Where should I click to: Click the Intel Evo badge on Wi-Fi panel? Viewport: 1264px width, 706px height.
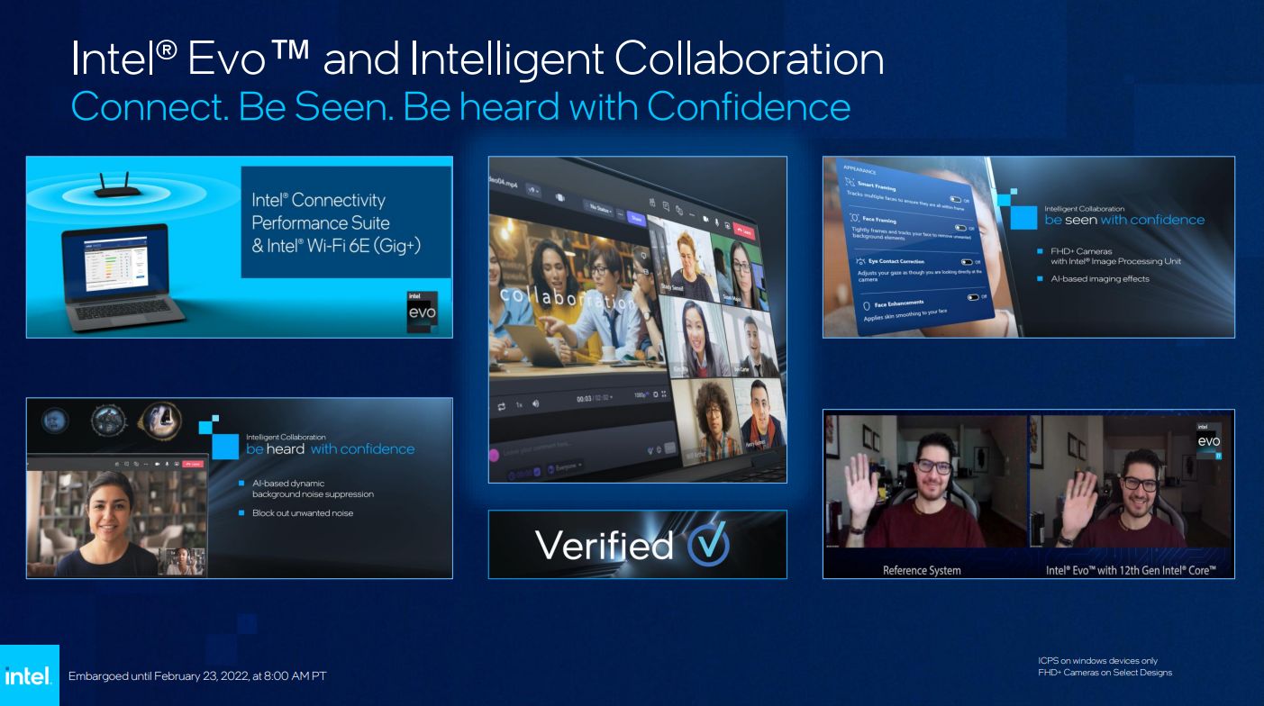pyautogui.click(x=422, y=312)
